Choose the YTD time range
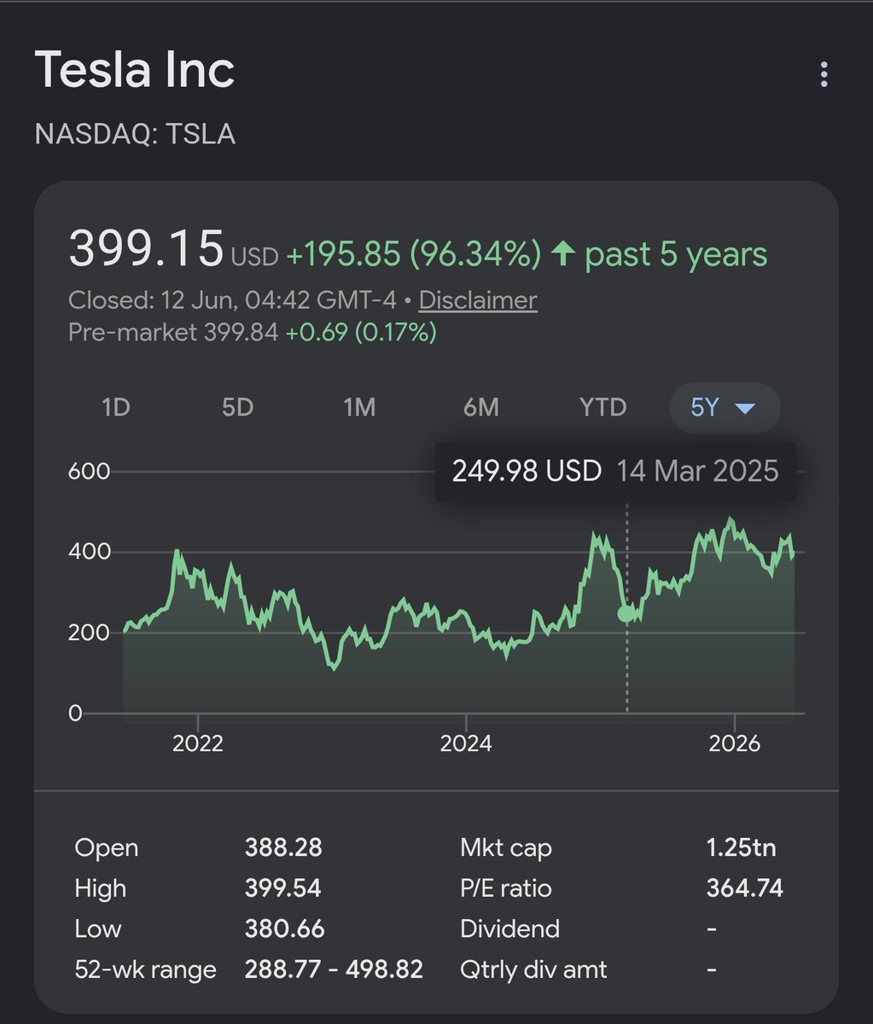 [603, 407]
